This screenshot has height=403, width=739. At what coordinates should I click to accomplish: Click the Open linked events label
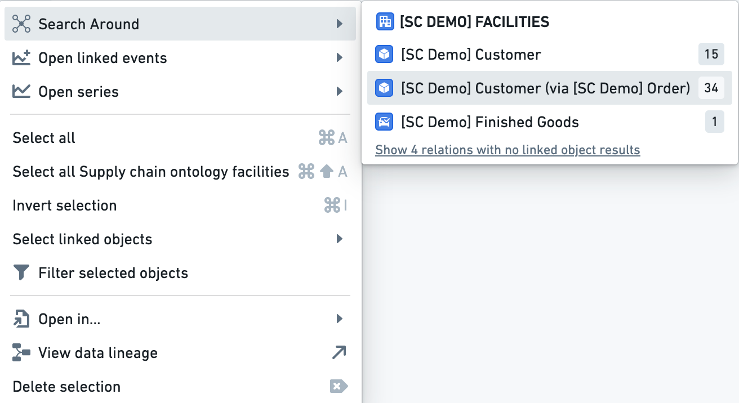coord(103,58)
